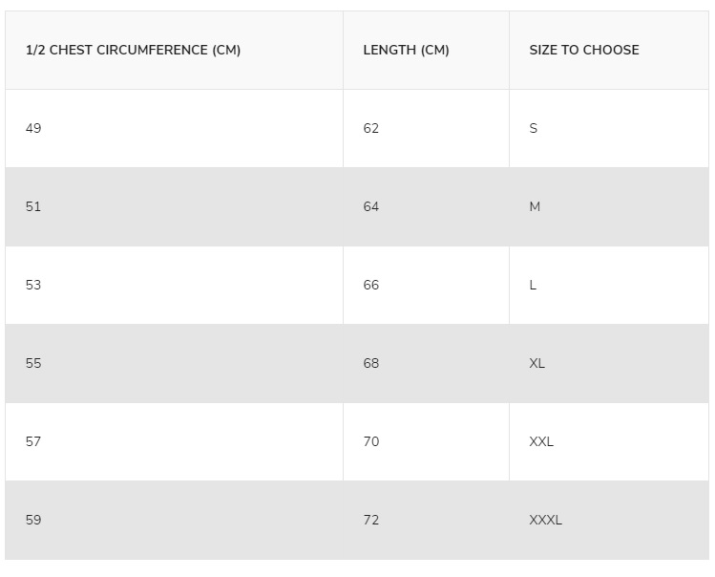The height and width of the screenshot is (577, 715).
Task: Click the length value 68 cell
Action: [x=426, y=363]
